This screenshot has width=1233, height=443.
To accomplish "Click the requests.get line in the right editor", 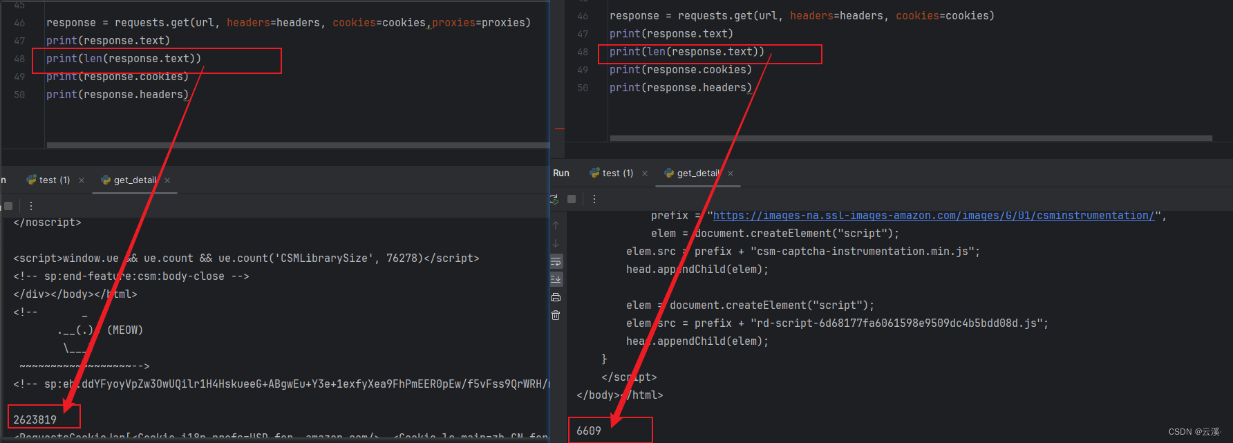I will point(802,16).
